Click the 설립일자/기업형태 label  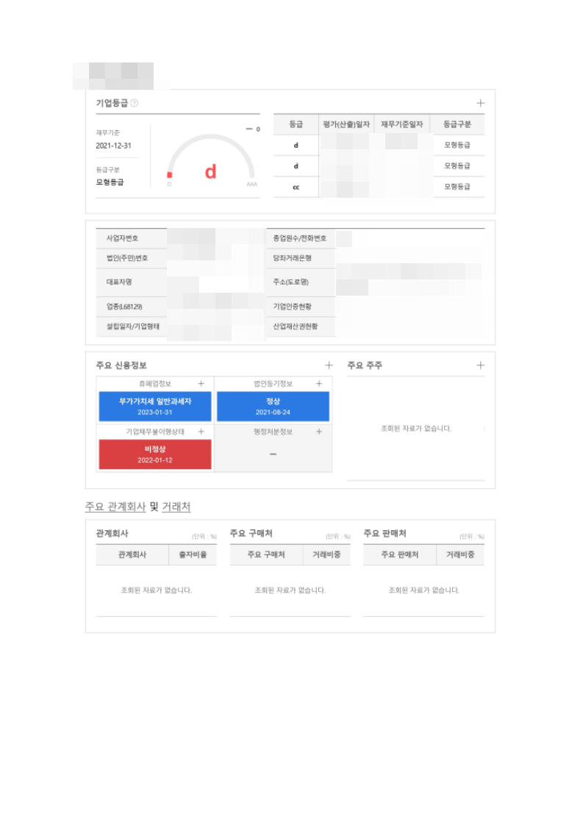pyautogui.click(x=132, y=326)
